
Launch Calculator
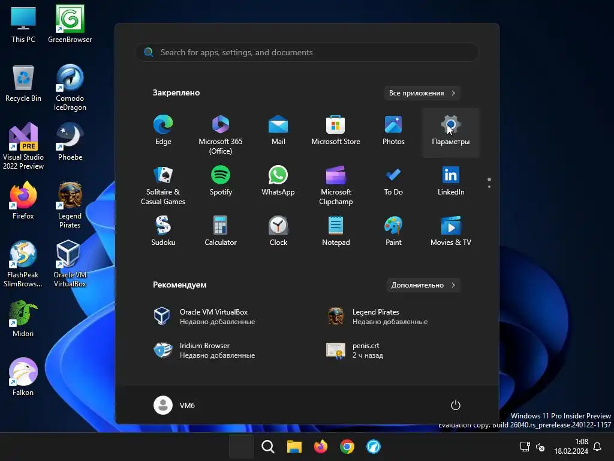pyautogui.click(x=221, y=231)
